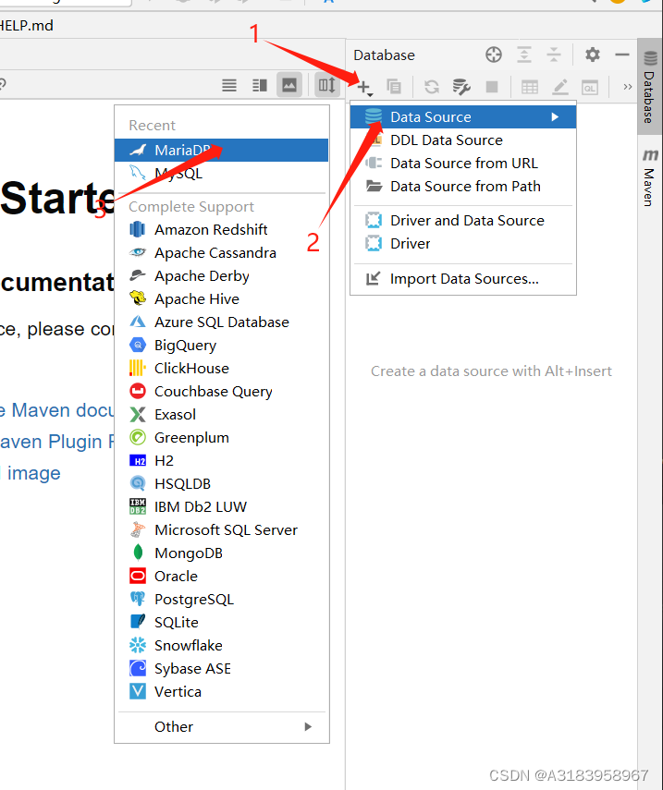Choose MongoDB data source
Viewport: 663px width, 790px height.
[x=221, y=553]
